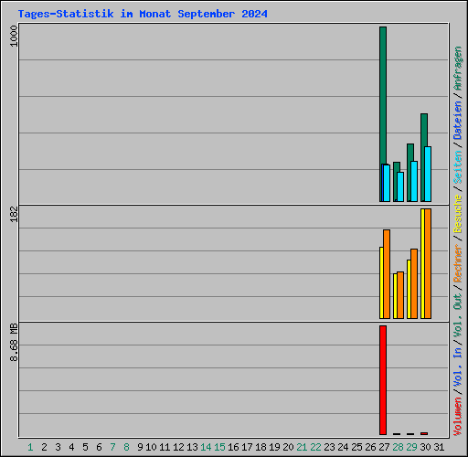Click the title Tages-Statistik im Monat September 2024
Image resolution: width=468 pixels, height=457 pixels.
[143, 14]
